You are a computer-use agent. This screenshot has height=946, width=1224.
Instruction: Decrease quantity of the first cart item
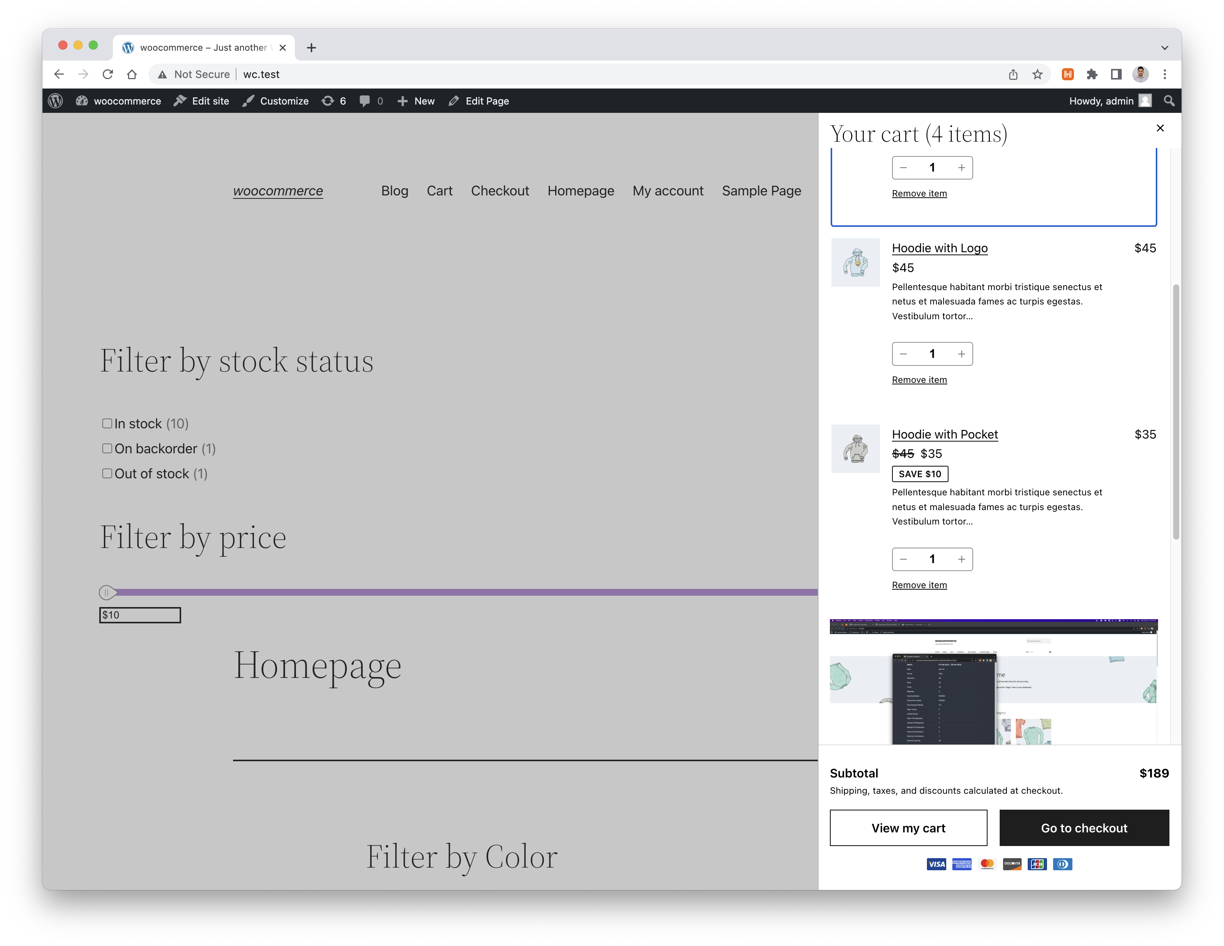click(x=903, y=168)
